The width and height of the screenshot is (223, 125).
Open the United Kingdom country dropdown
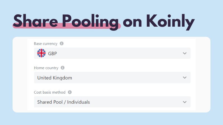112,77
